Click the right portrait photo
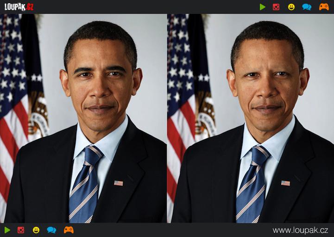Viewport: 334px width, 237px height. tap(250, 118)
